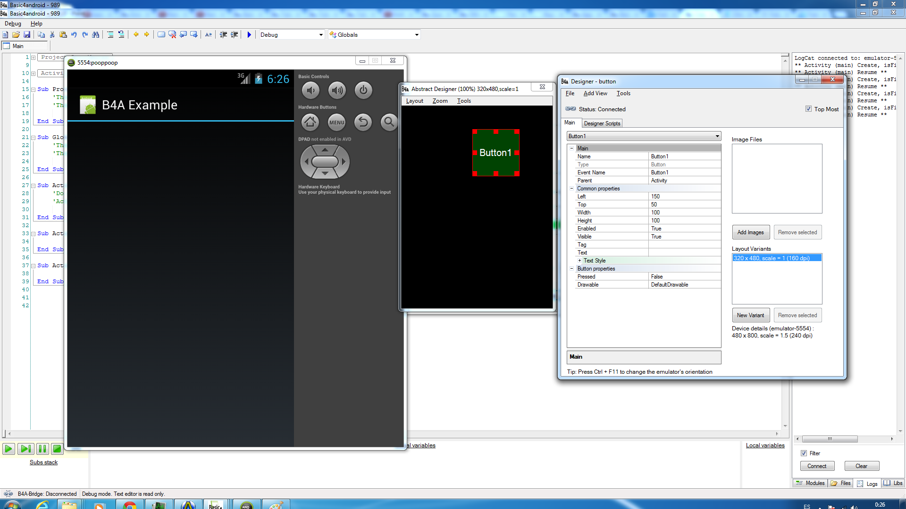Click the Redo arrow icon
906x509 pixels.
(x=85, y=34)
